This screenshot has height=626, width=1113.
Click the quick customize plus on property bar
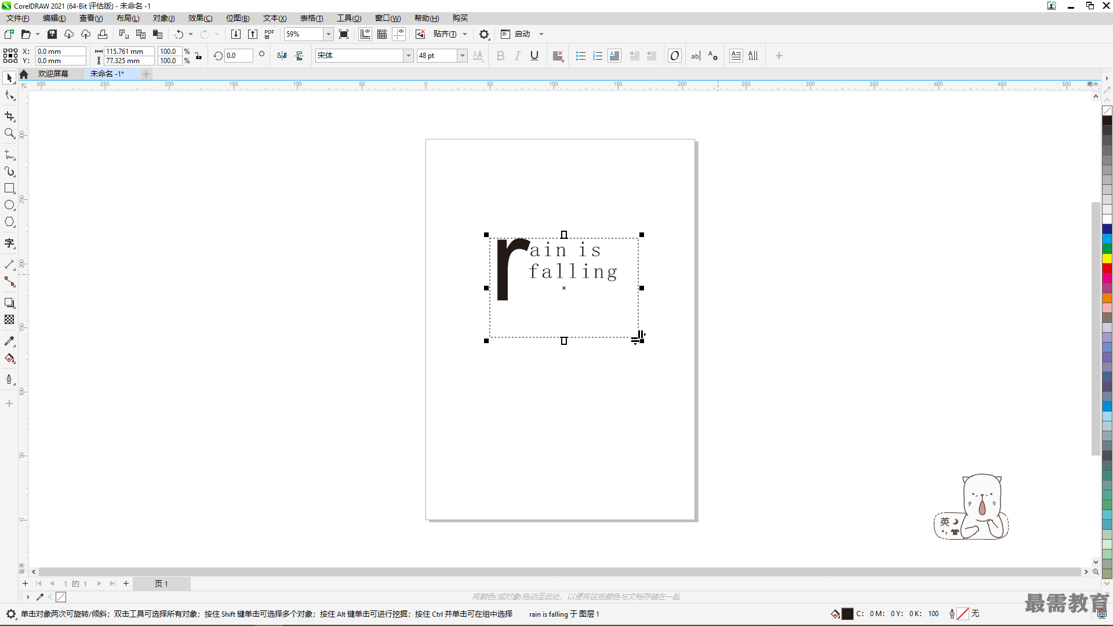click(779, 56)
